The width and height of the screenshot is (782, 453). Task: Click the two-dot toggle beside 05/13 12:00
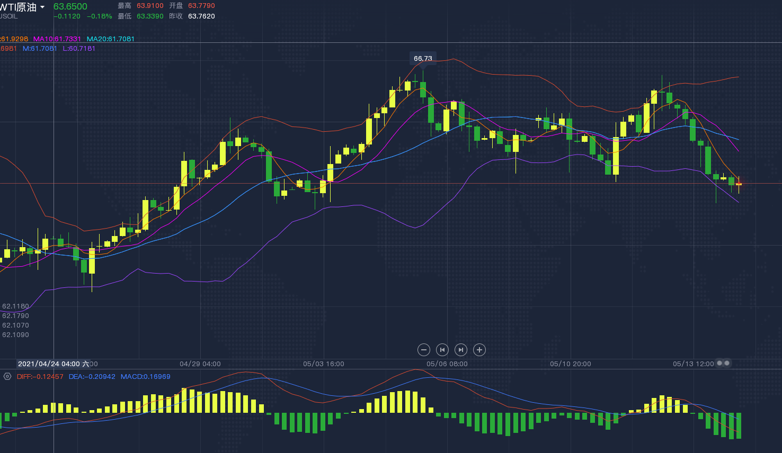click(723, 363)
